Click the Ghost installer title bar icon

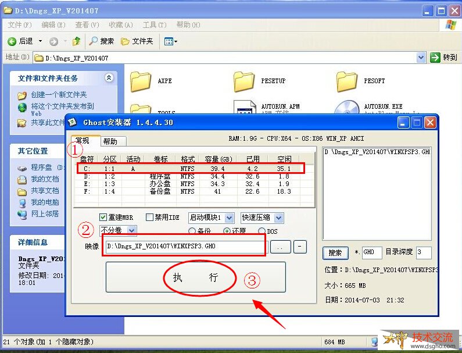pos(73,122)
